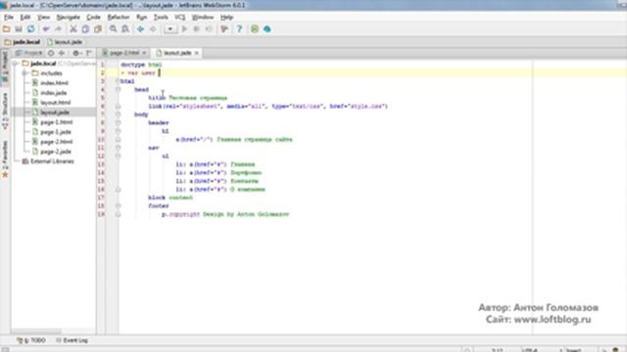This screenshot has width=627, height=352.
Task: Select index.html in project tree
Action: pos(55,83)
